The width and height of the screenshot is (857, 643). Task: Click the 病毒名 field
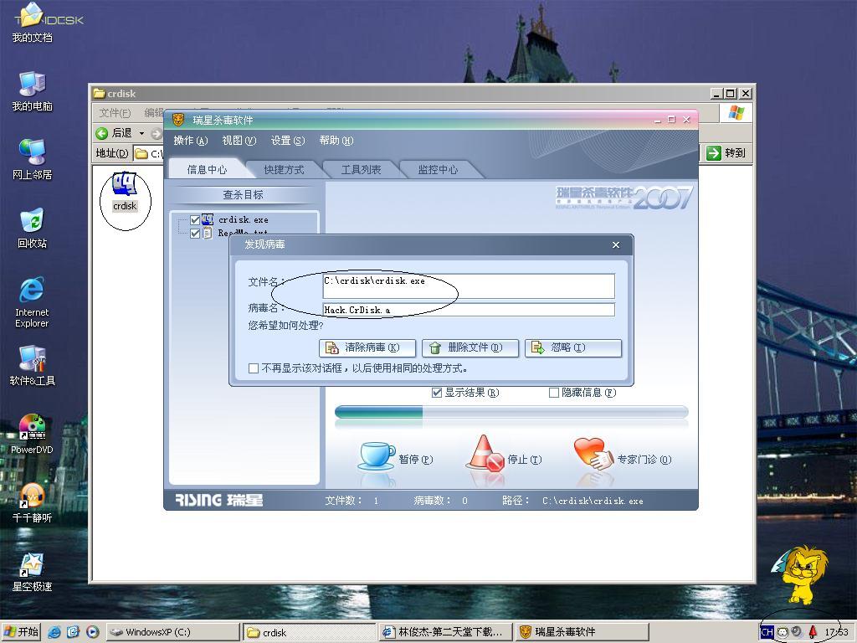pos(469,310)
